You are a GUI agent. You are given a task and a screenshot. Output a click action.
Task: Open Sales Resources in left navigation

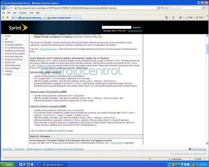[x=13, y=65]
